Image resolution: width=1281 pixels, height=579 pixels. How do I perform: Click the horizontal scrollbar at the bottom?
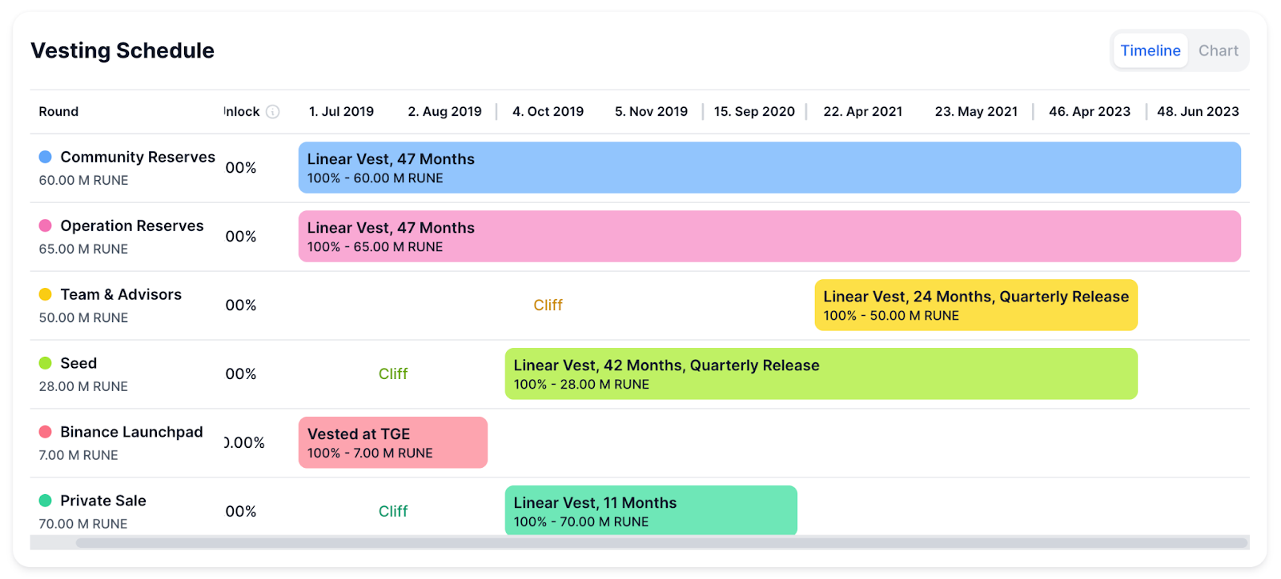(661, 543)
